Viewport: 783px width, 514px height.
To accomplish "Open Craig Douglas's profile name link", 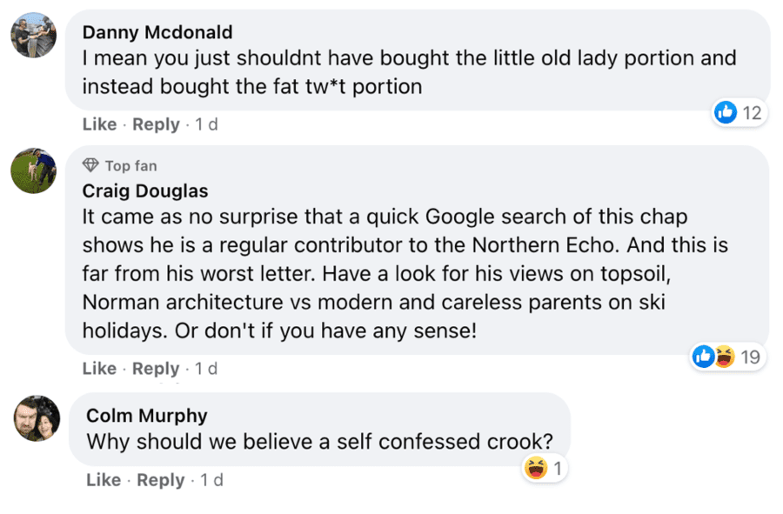I will coord(145,190).
